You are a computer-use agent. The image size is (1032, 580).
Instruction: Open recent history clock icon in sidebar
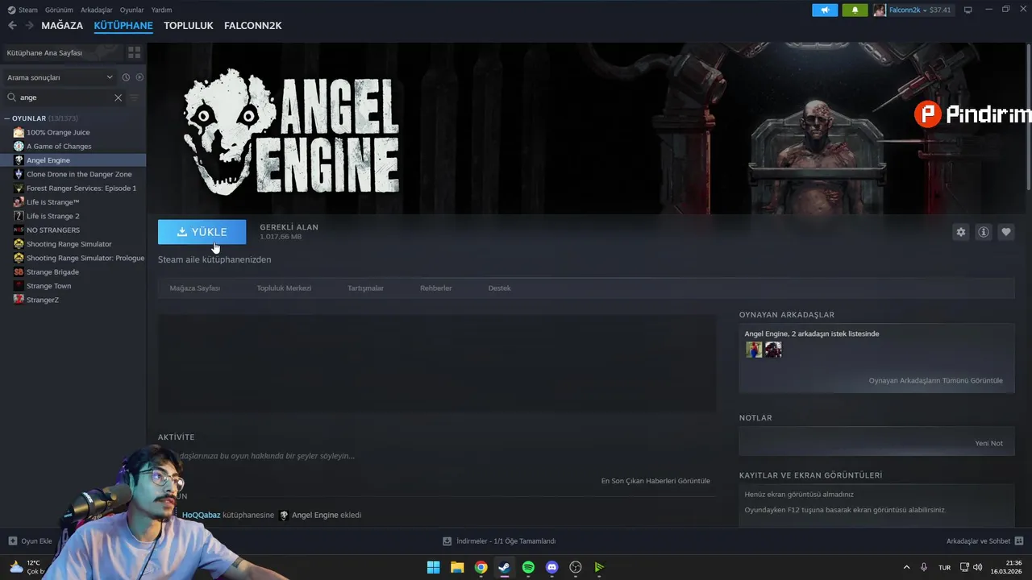coord(126,77)
